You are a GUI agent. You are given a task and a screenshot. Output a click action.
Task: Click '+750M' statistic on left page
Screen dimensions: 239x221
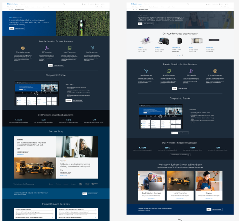click(x=18, y=120)
